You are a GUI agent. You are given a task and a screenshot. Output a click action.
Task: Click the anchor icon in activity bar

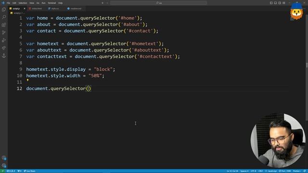coord(4,56)
